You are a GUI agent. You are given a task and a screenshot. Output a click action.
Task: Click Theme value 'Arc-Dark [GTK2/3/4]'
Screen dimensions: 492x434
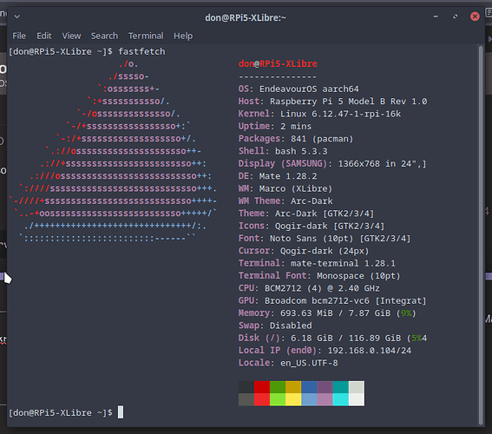(325, 214)
